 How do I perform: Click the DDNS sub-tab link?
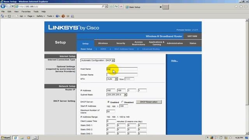pyautogui.click(x=103, y=49)
